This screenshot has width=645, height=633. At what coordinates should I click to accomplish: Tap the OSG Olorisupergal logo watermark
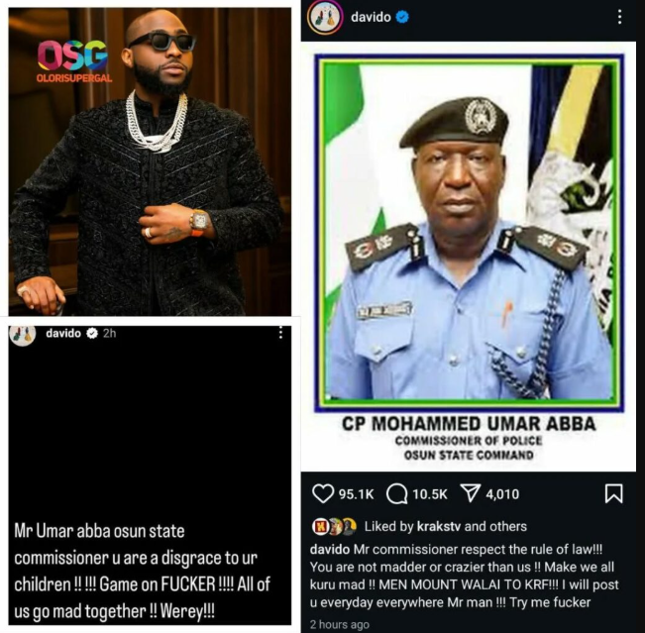tap(74, 61)
